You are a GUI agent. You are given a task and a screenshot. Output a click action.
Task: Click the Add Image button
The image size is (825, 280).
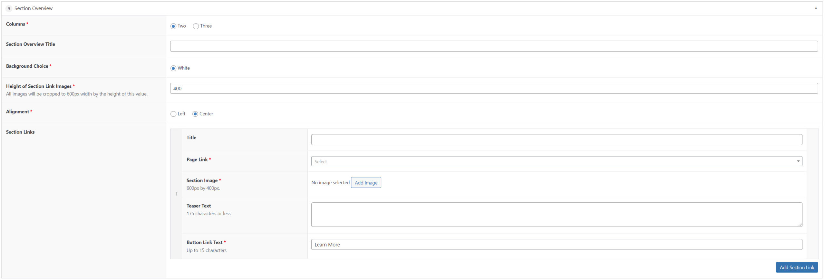(366, 183)
